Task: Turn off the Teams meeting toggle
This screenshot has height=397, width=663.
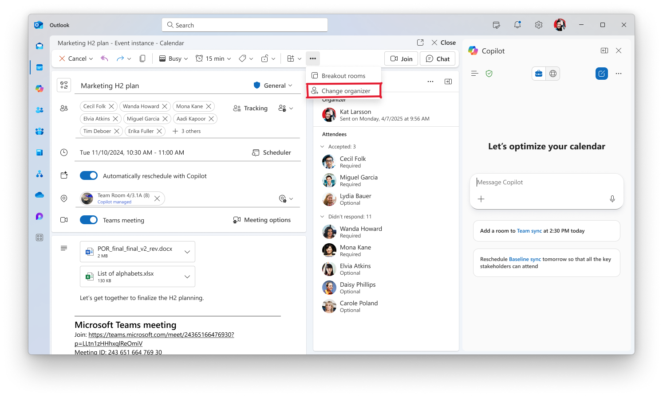Action: [89, 220]
